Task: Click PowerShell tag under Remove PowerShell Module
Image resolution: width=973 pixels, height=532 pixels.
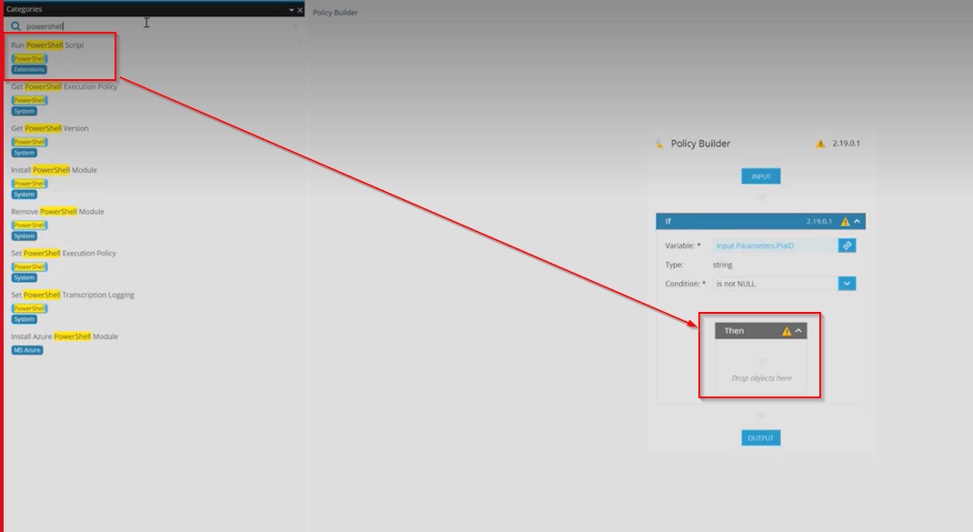Action: pyautogui.click(x=29, y=226)
